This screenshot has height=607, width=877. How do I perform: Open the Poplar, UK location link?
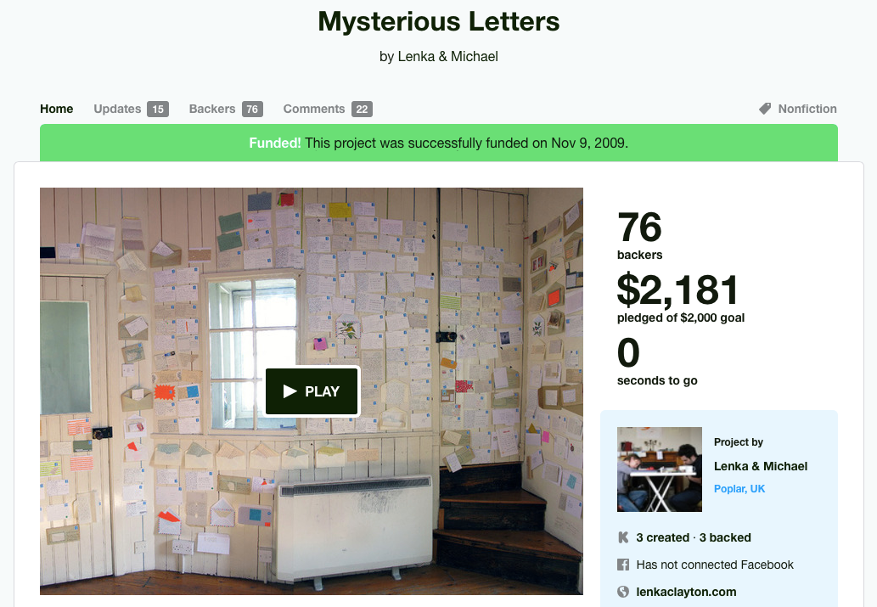(x=739, y=488)
